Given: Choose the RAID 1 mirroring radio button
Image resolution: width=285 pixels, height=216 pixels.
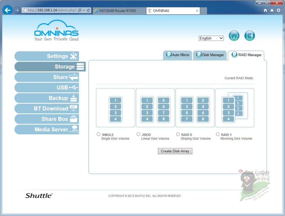Looking at the screenshot, I should coord(217,134).
